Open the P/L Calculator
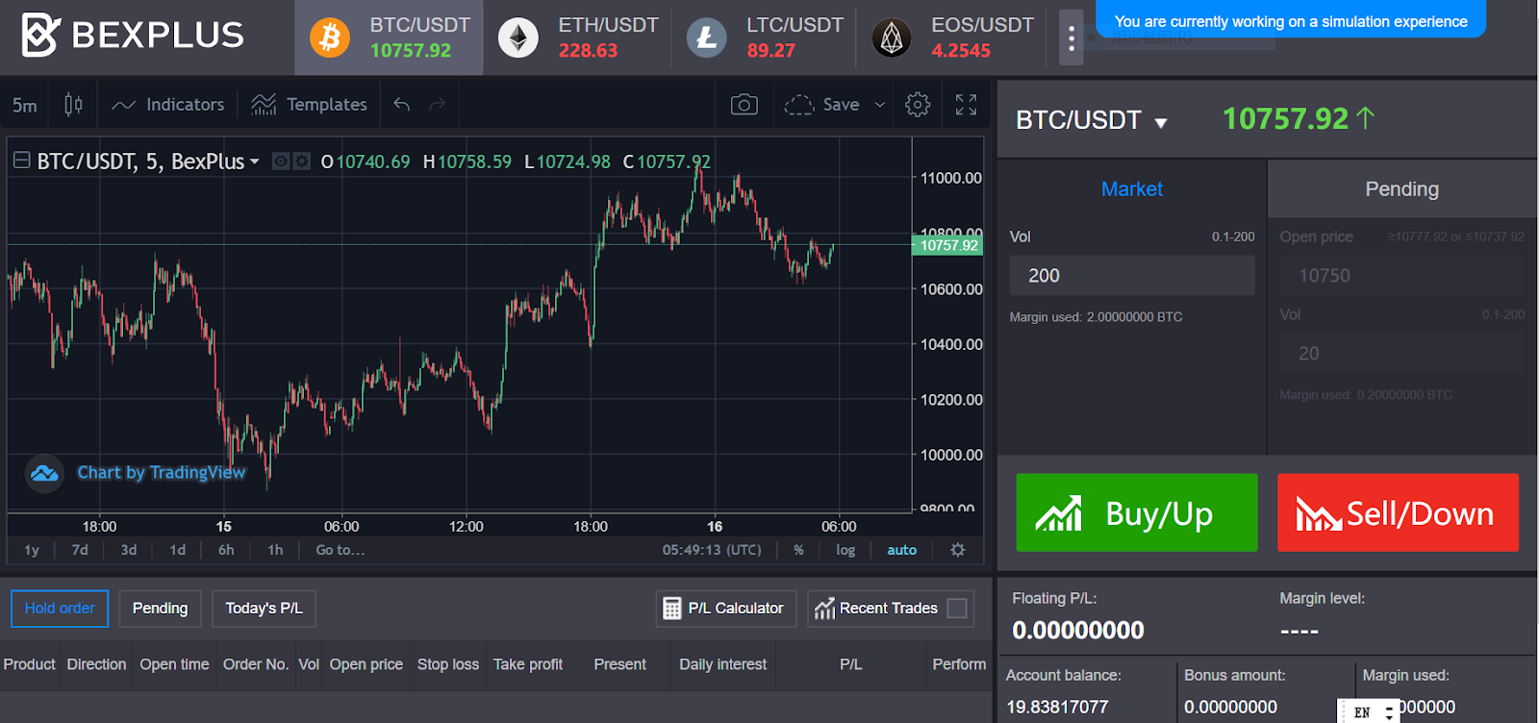Viewport: 1539px width, 723px height. 726,609
